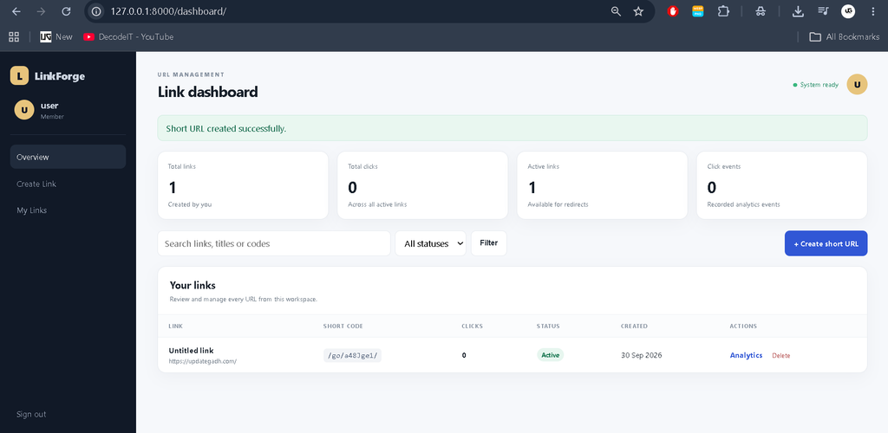888x433 pixels.
Task: Click the STATUS column header
Action: (x=548, y=326)
